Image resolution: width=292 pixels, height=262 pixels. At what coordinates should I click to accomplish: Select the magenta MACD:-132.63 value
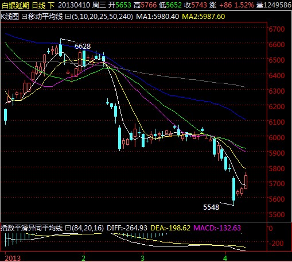coord(217,228)
